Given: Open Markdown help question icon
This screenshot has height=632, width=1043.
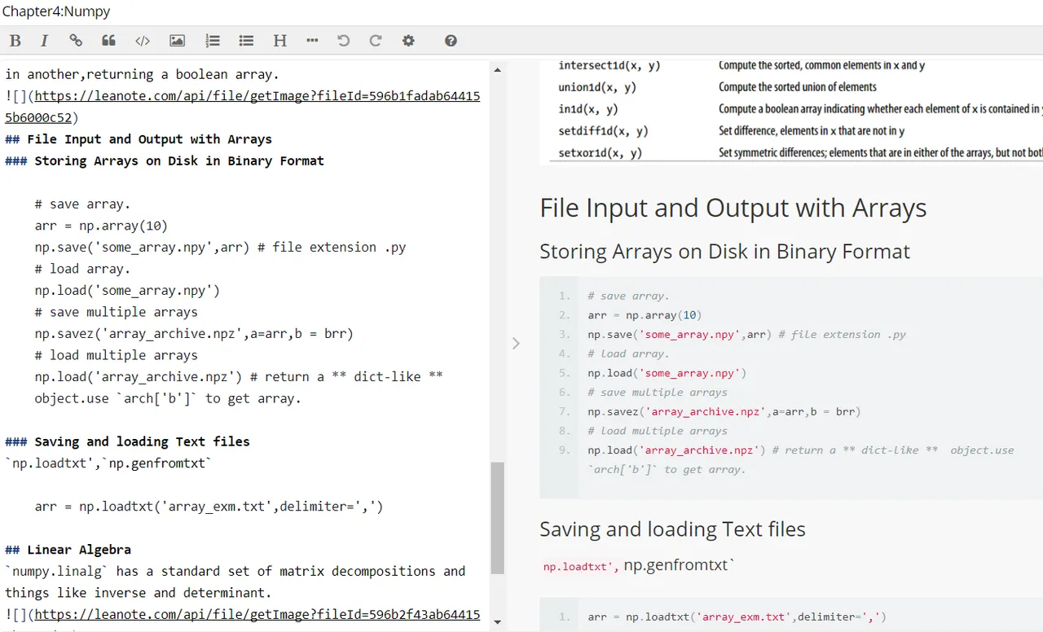Looking at the screenshot, I should pyautogui.click(x=451, y=41).
